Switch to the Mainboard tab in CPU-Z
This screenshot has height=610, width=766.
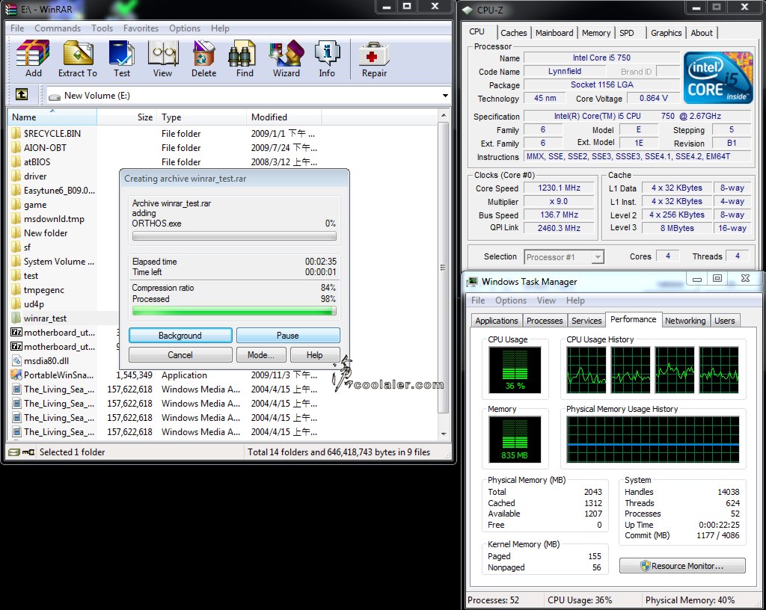[554, 33]
